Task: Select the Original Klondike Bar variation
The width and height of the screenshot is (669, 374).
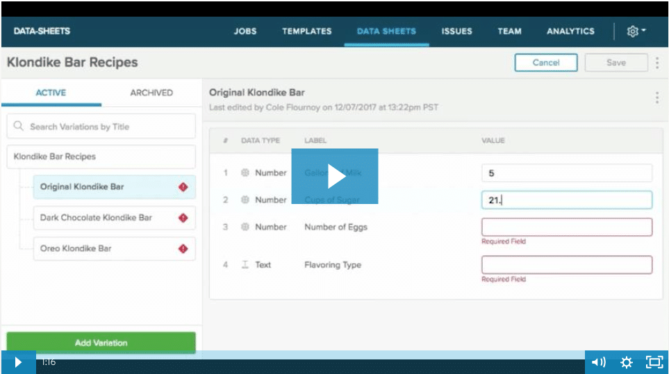Action: (x=115, y=187)
